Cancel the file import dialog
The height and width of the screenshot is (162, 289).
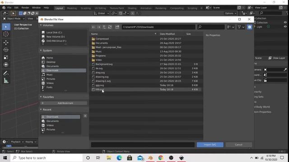click(239, 145)
